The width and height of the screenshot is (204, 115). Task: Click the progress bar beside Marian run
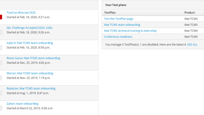(x=1, y=78)
